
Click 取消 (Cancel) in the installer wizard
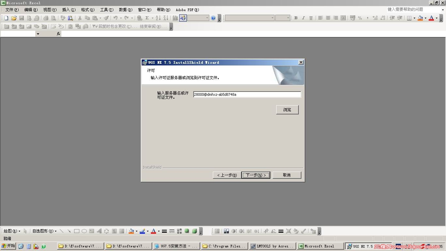[287, 175]
